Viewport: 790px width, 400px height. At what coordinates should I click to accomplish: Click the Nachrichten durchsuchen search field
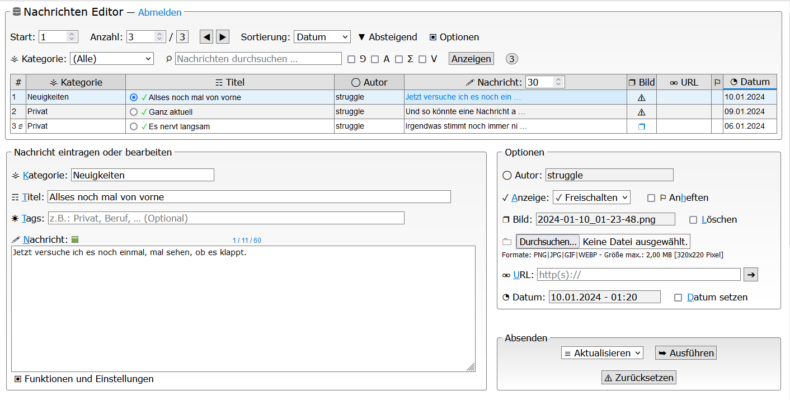click(x=258, y=59)
